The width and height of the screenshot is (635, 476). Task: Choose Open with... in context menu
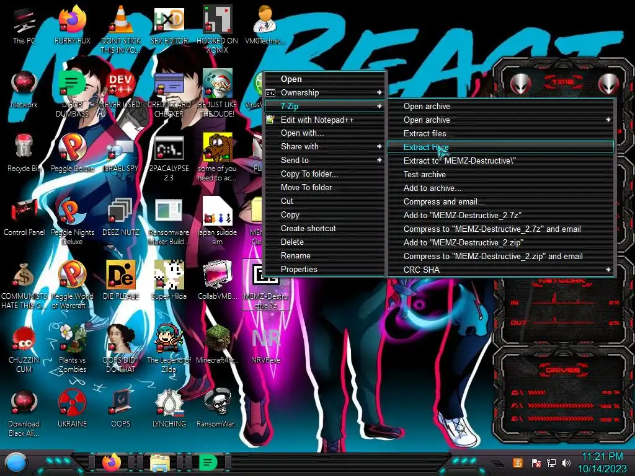click(x=325, y=133)
